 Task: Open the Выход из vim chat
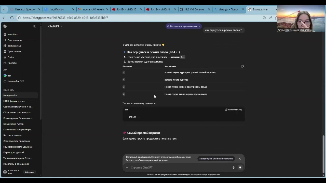pyautogui.click(x=20, y=95)
